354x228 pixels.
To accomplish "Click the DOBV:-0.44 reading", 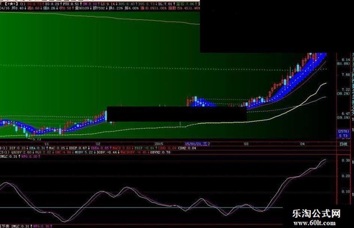I will [x=107, y=152].
